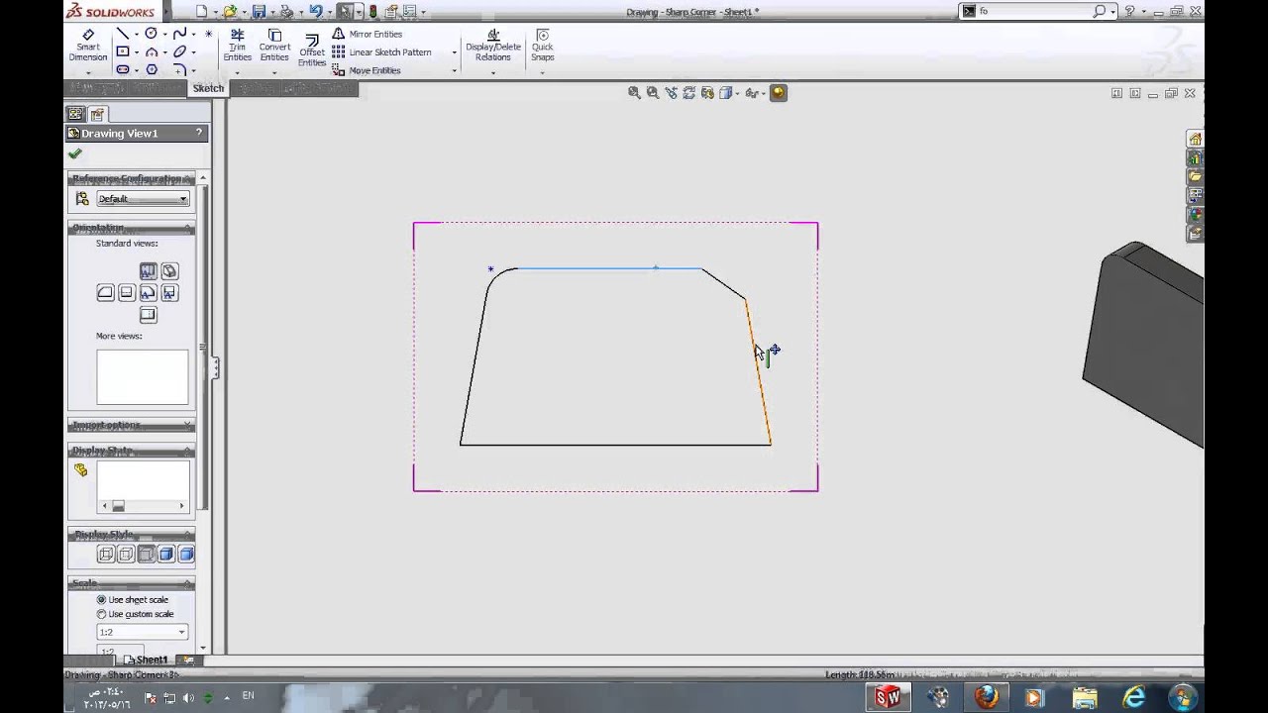Viewport: 1268px width, 713px height.
Task: Click the Display State horizontal scrollbar
Action: (x=143, y=506)
